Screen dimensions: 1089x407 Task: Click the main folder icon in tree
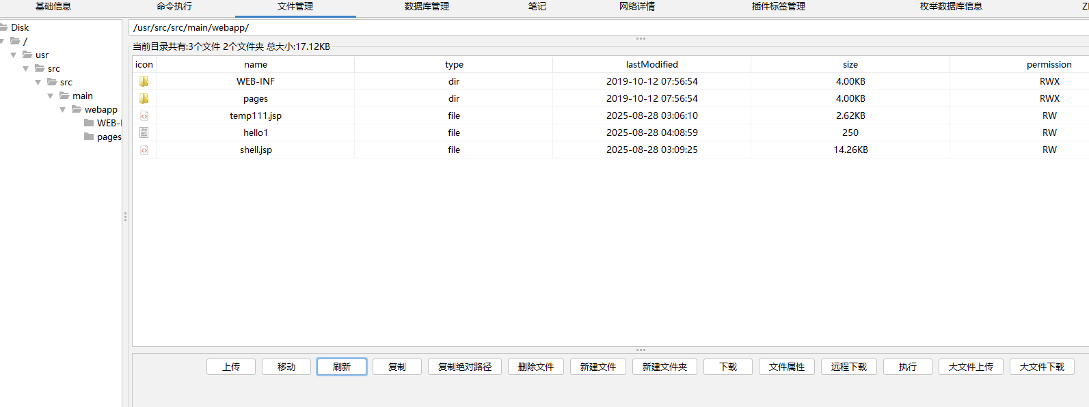[64, 96]
